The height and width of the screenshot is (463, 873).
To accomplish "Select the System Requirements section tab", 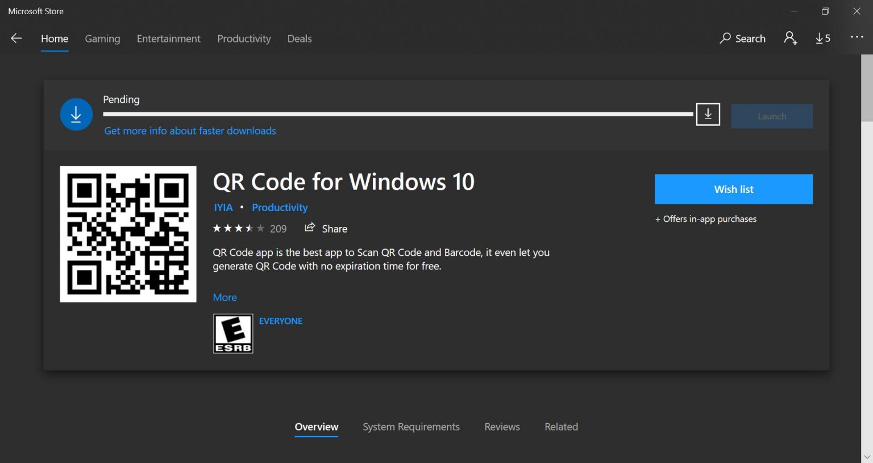I will coord(411,427).
